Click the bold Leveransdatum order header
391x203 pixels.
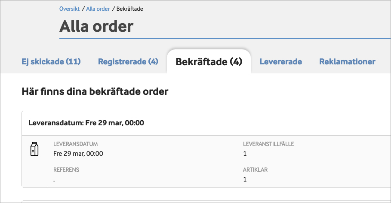pyautogui.click(x=86, y=123)
